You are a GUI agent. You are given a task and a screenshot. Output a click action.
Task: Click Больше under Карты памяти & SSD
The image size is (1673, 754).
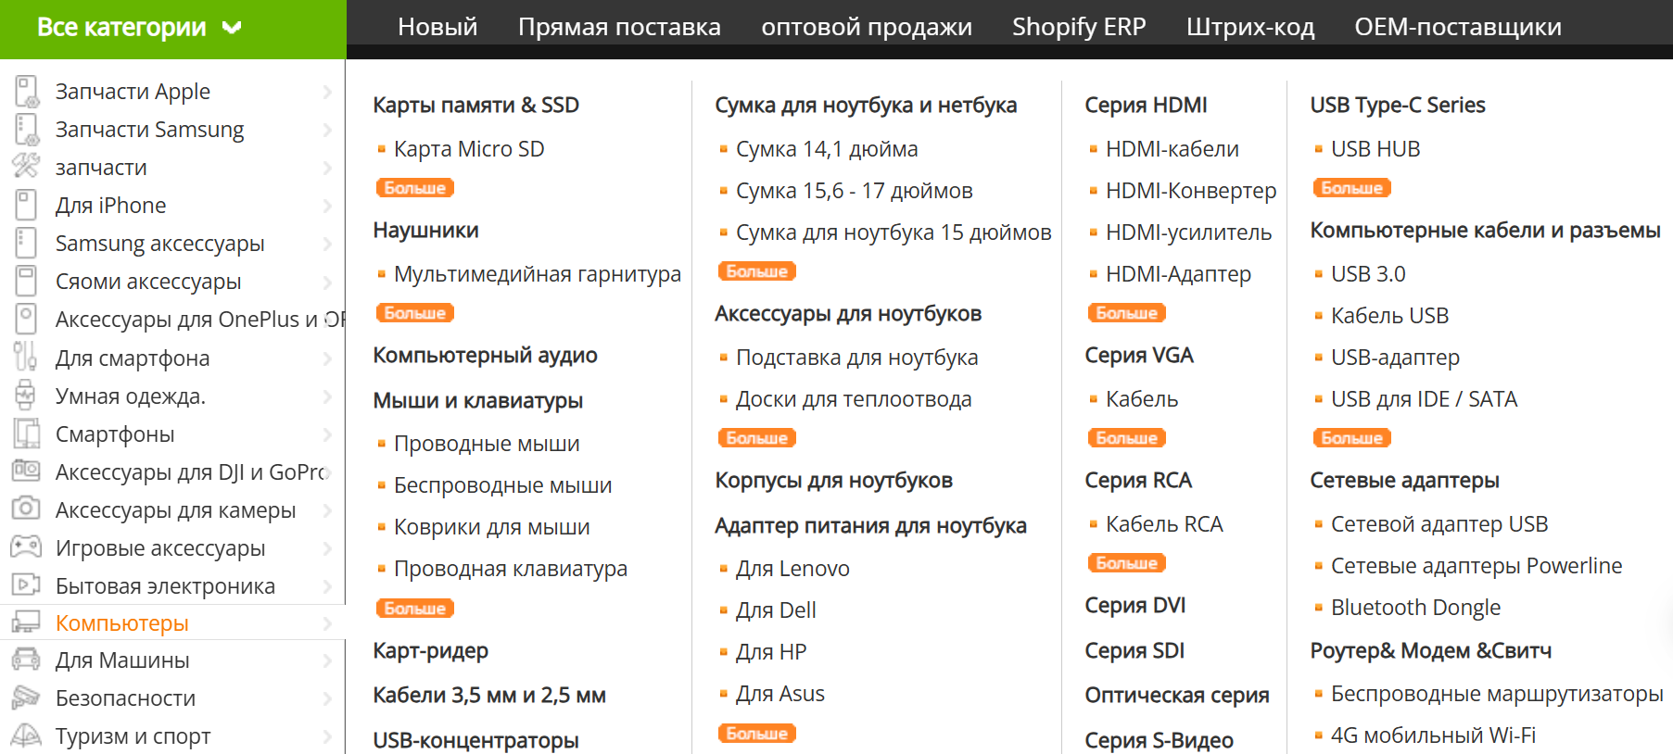(414, 188)
